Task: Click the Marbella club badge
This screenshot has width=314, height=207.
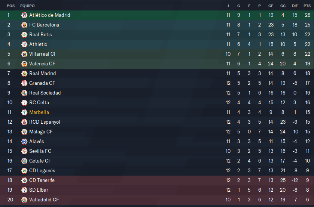Action: pos(24,112)
